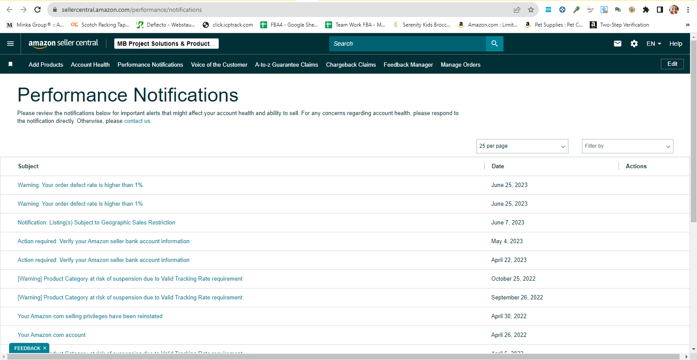This screenshot has width=697, height=360.
Task: Click the bookmark flag icon in navbar
Action: click(10, 65)
